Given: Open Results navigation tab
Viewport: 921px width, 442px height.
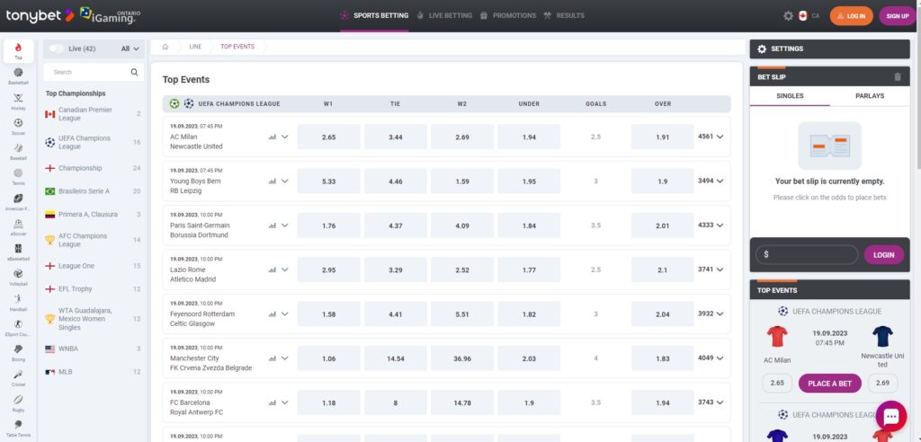Looking at the screenshot, I should (564, 16).
